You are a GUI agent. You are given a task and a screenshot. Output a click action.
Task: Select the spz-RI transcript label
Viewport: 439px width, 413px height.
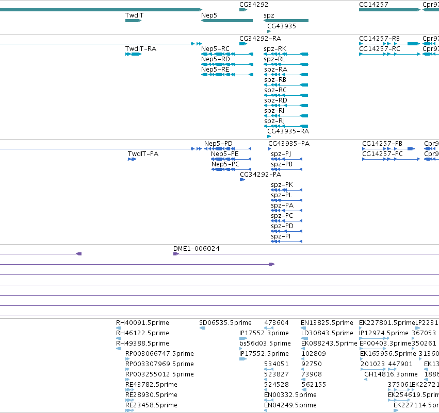click(274, 111)
